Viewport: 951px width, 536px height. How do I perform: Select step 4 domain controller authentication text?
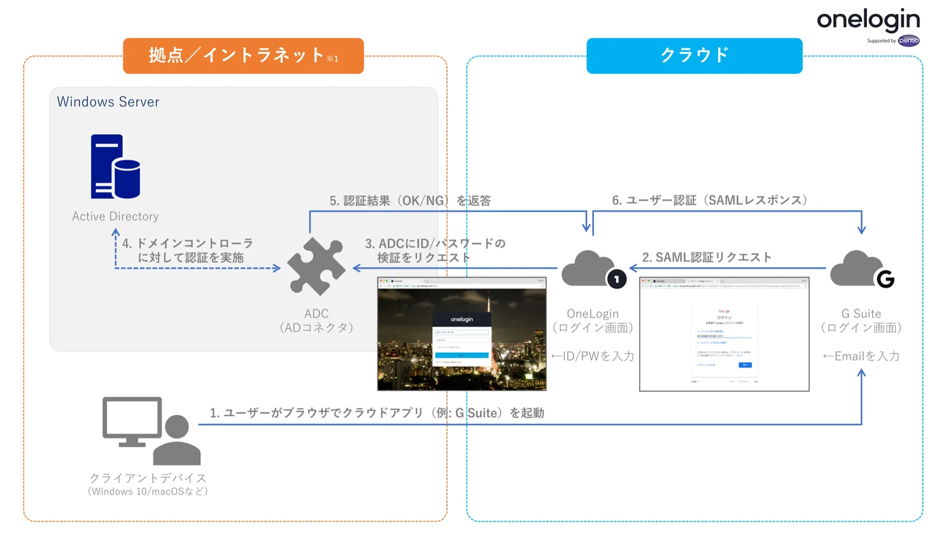188,251
